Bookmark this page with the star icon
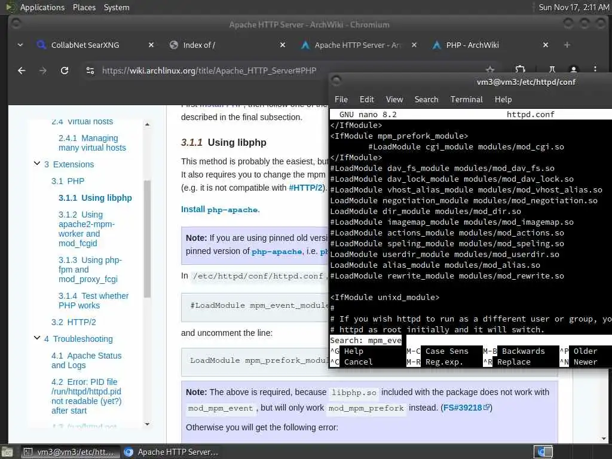This screenshot has height=459, width=612. 490,70
